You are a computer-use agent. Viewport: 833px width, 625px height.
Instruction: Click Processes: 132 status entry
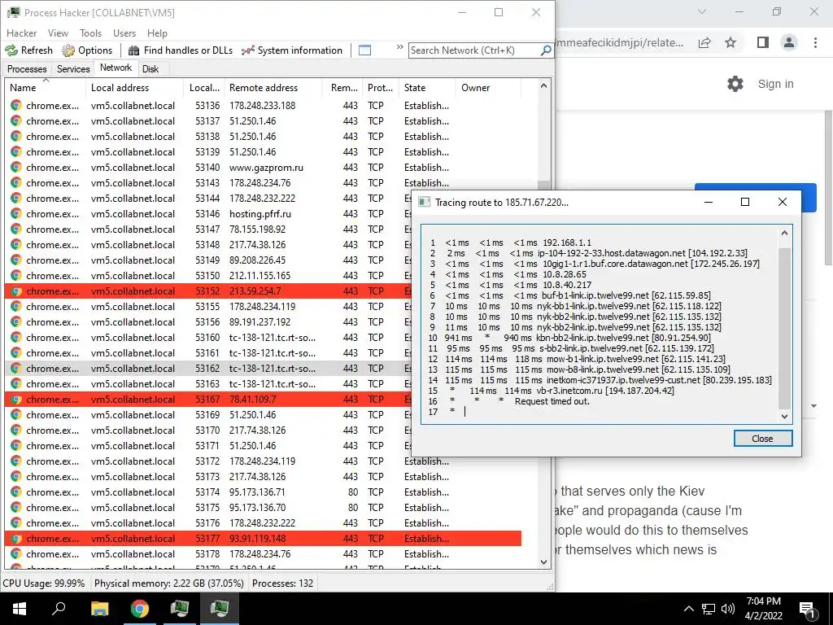[x=282, y=583]
